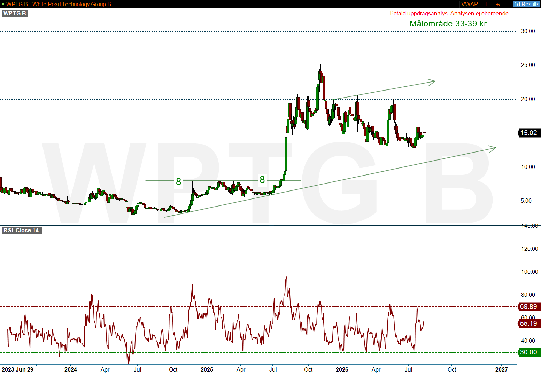Click the red Betald uppdragsanalys disclaimer text
This screenshot has height=374, width=541.
(x=450, y=14)
